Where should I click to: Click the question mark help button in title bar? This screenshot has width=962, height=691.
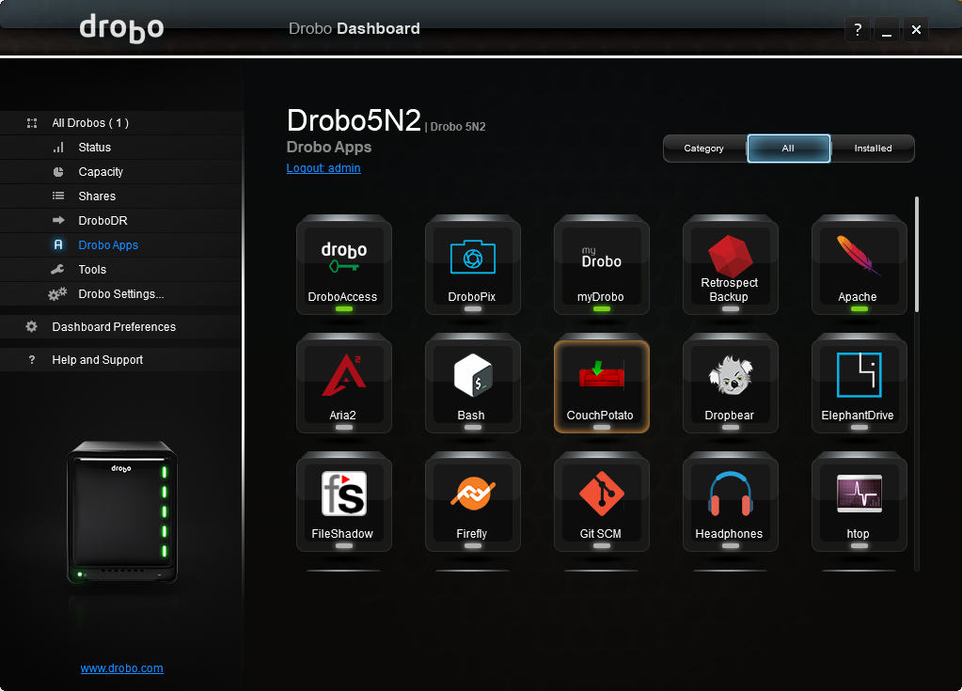point(858,29)
